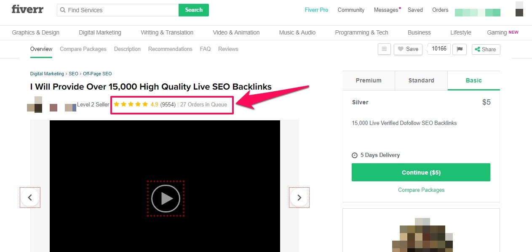This screenshot has height=252, width=532.
Task: Report gig with flag icon
Action: (x=460, y=49)
